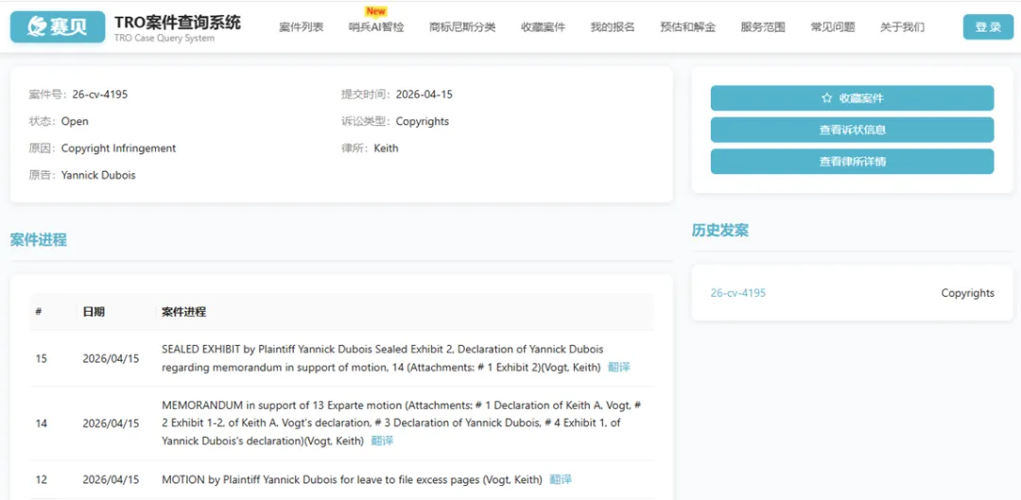Click the MEMORANDUM entry text
The image size is (1021, 500).
402,423
